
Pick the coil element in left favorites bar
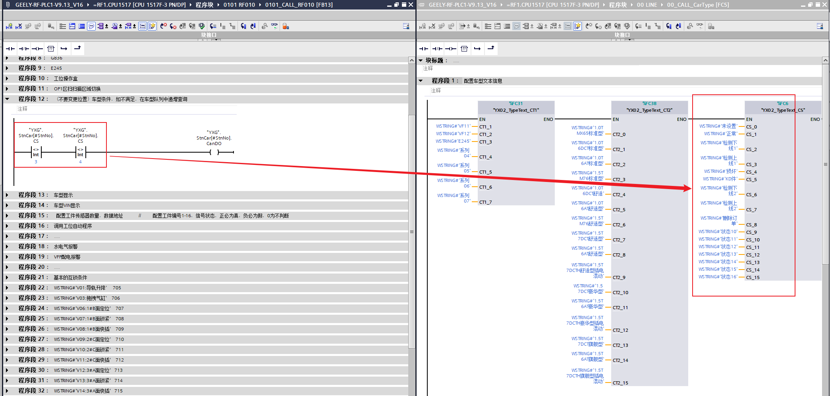(x=37, y=49)
